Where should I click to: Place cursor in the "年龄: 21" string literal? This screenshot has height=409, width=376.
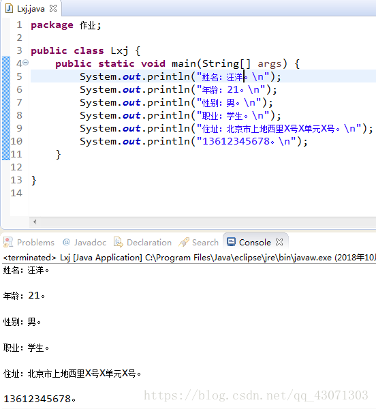click(231, 90)
